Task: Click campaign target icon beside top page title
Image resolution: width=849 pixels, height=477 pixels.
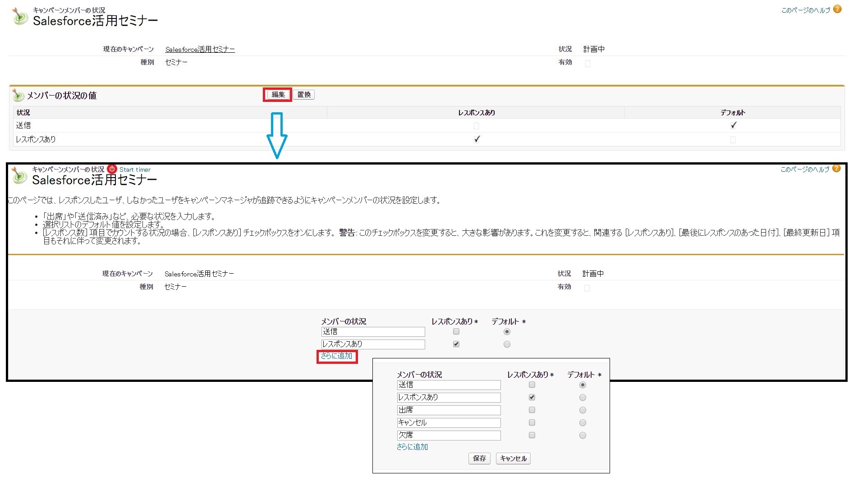Action: coord(19,16)
